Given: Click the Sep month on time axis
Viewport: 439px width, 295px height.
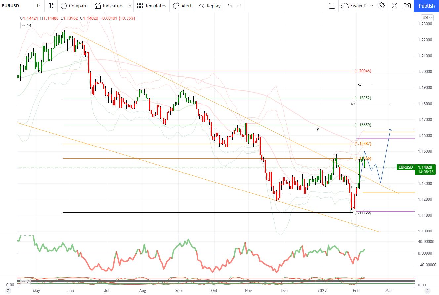Looking at the screenshot, I should pos(178,291).
